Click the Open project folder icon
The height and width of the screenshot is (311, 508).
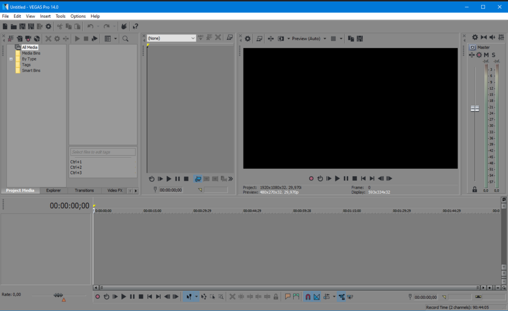13,27
